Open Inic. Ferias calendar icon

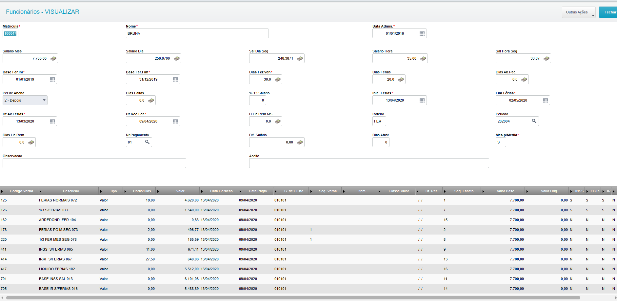click(422, 100)
